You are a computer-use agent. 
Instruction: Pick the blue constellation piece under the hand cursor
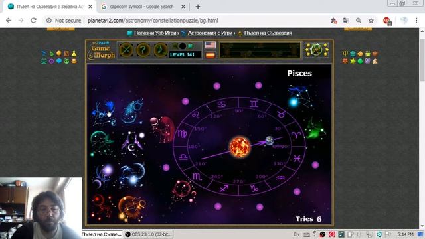(104, 114)
